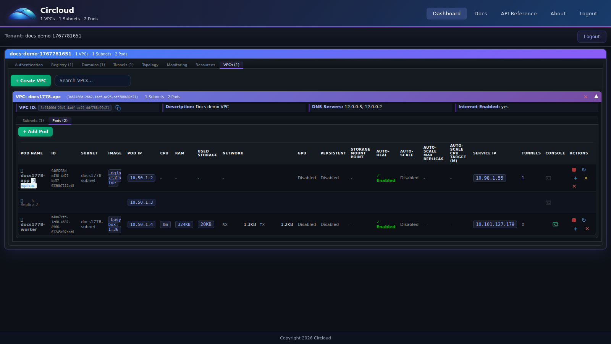Open the Topology tab

(x=150, y=65)
